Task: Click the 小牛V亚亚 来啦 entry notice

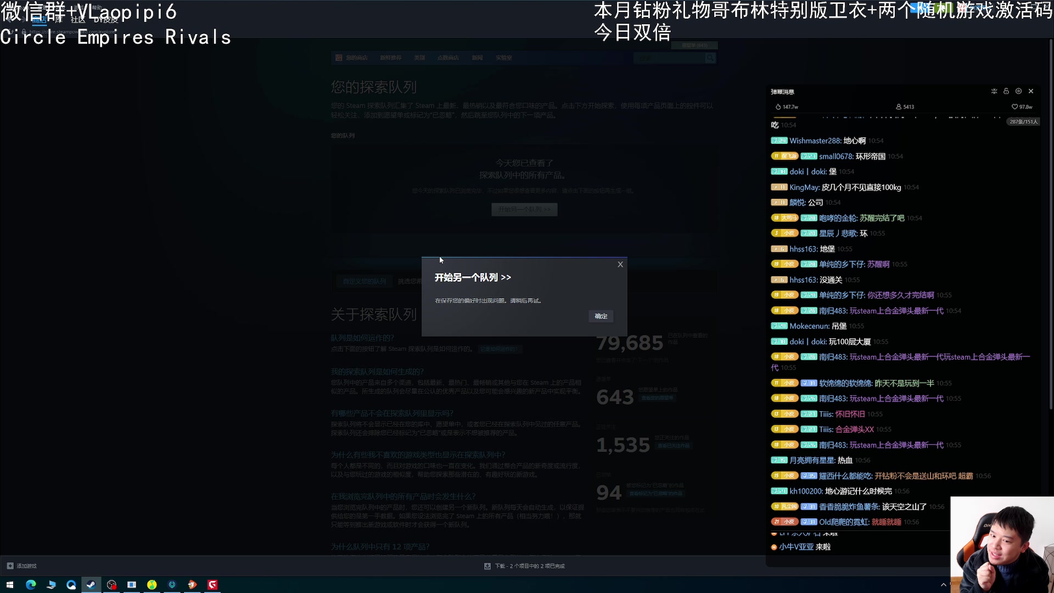Action: click(801, 547)
